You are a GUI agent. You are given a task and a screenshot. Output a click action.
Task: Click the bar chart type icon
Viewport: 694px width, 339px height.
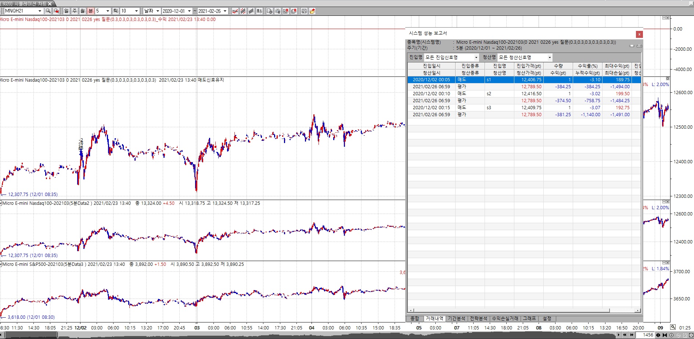coord(251,11)
